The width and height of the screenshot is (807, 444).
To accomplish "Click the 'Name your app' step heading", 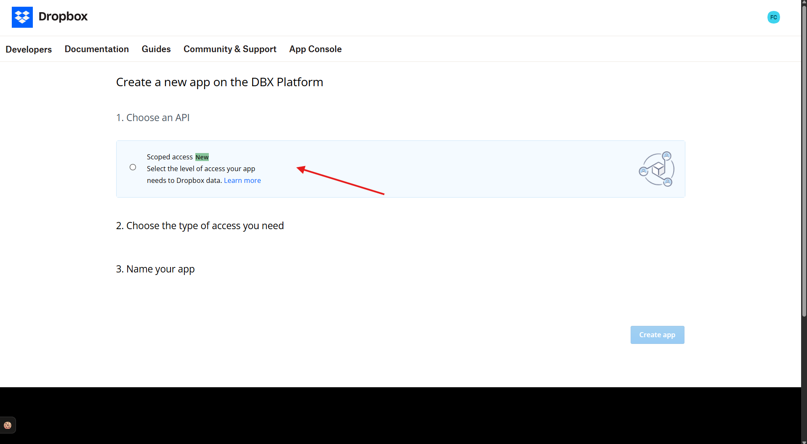I will (155, 269).
